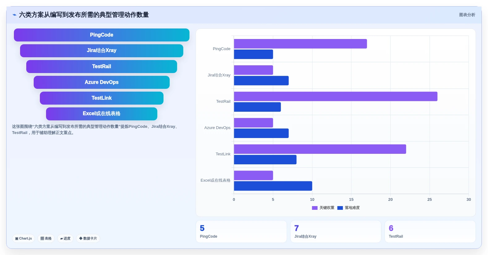The width and height of the screenshot is (488, 255).
Task: Select the Azure DevOps funnel bar
Action: tap(102, 82)
